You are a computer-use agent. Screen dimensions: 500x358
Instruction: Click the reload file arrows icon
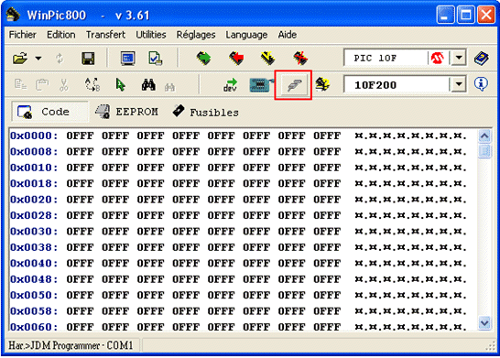(60, 59)
